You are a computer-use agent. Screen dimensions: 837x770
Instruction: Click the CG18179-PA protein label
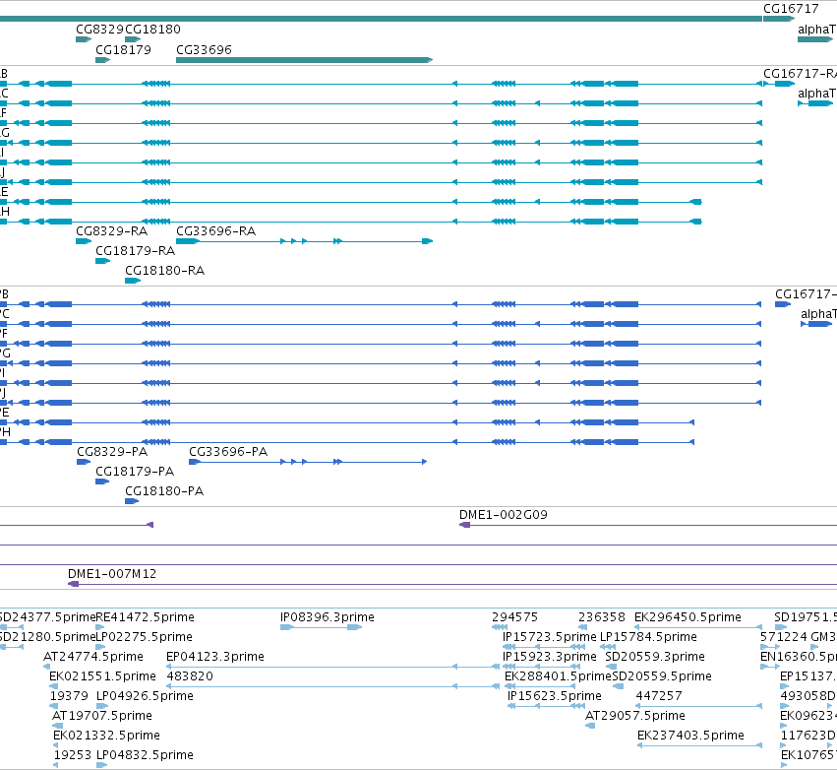click(135, 472)
